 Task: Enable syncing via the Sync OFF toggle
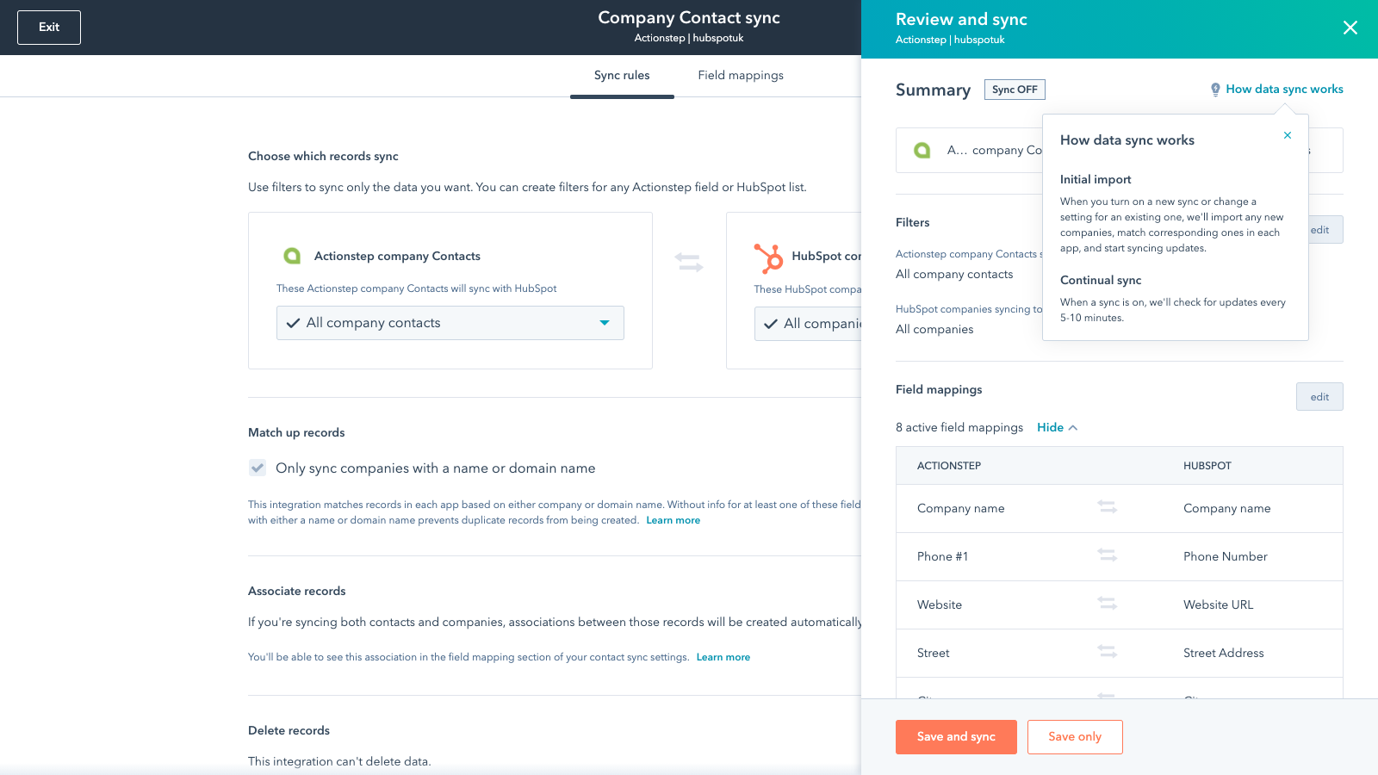click(x=1015, y=89)
